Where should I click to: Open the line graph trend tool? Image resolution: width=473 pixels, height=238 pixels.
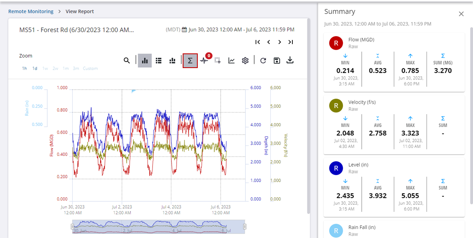click(231, 61)
